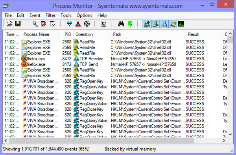Open the Edit menu

tap(20, 15)
